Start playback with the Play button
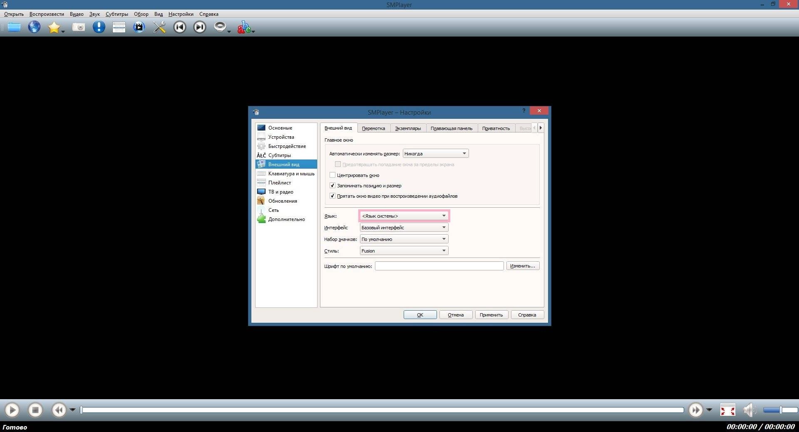Viewport: 799px width, 432px height. (x=12, y=410)
